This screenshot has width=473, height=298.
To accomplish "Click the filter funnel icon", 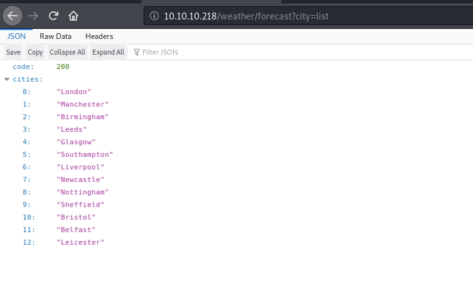I will [136, 52].
